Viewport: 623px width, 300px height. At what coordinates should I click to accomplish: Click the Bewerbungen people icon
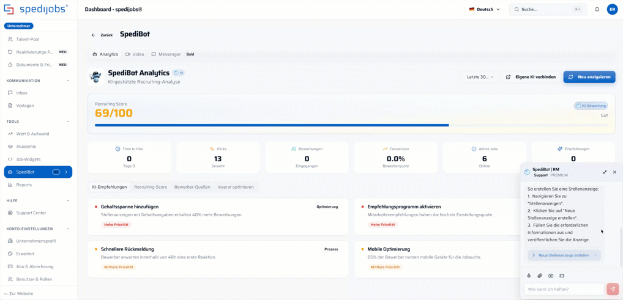(x=293, y=149)
